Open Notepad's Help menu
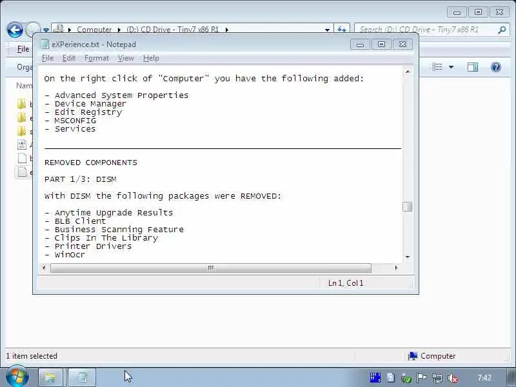Screen dimensions: 516x387 (151, 58)
